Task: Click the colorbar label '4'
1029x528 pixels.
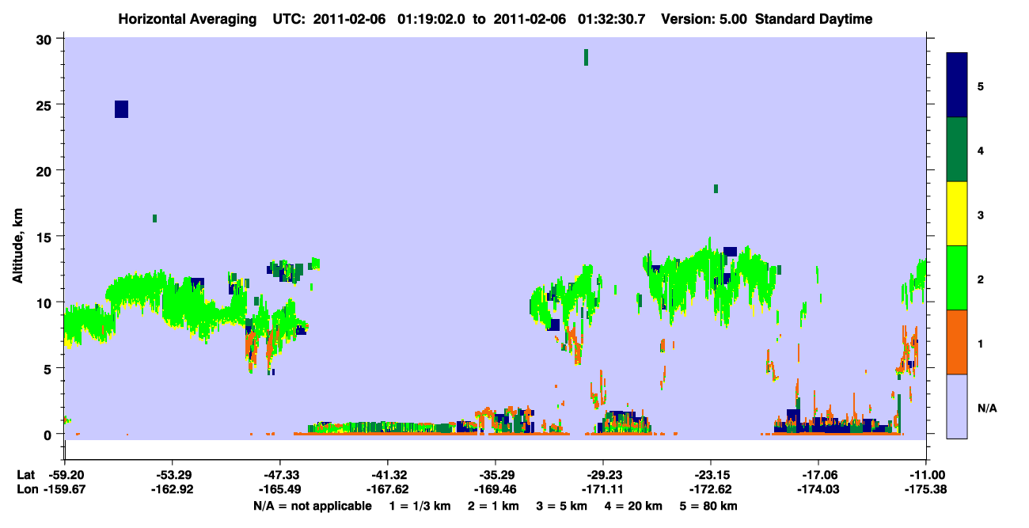Action: pyautogui.click(x=981, y=150)
